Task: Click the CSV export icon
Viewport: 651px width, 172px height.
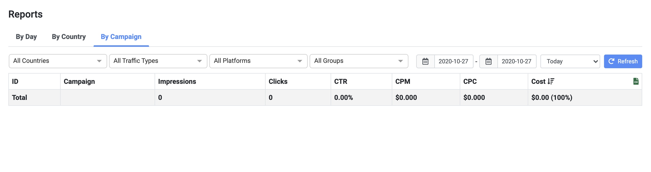Action: coord(635,81)
